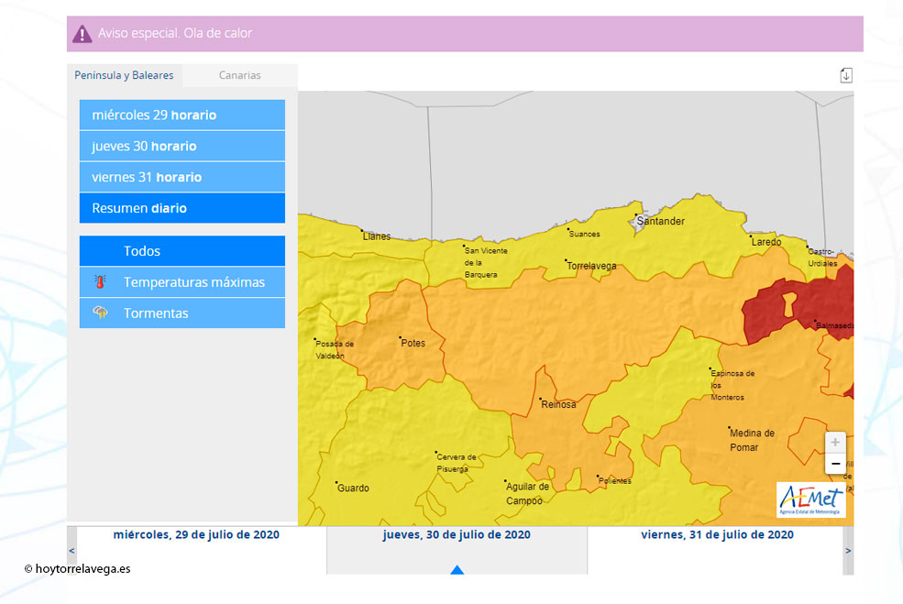Click the download icon above the map
The image size is (903, 604).
845,75
